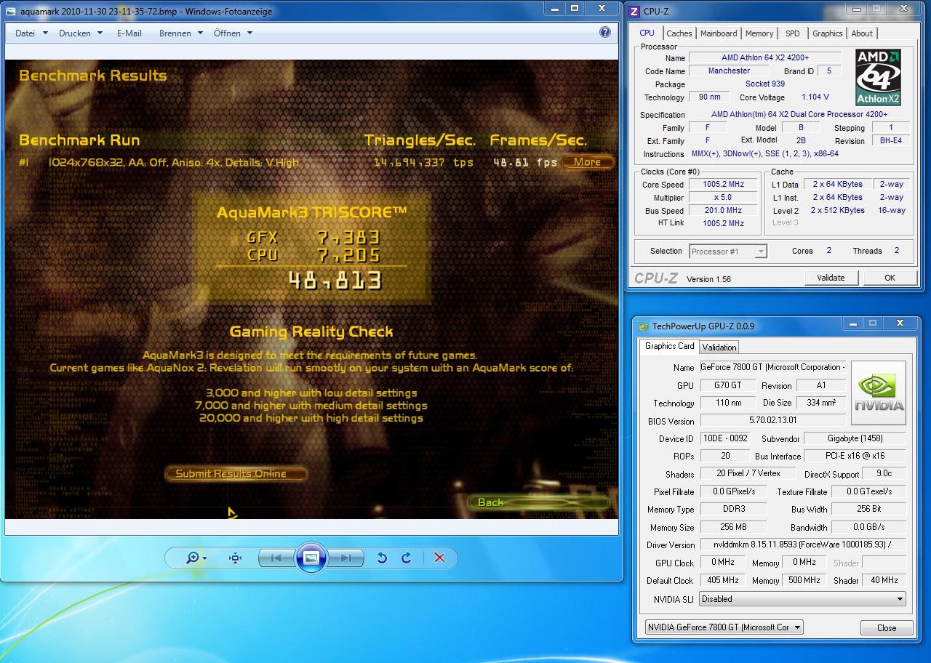
Task: Click the Device ID value 10DE - 0092
Action: (724, 438)
